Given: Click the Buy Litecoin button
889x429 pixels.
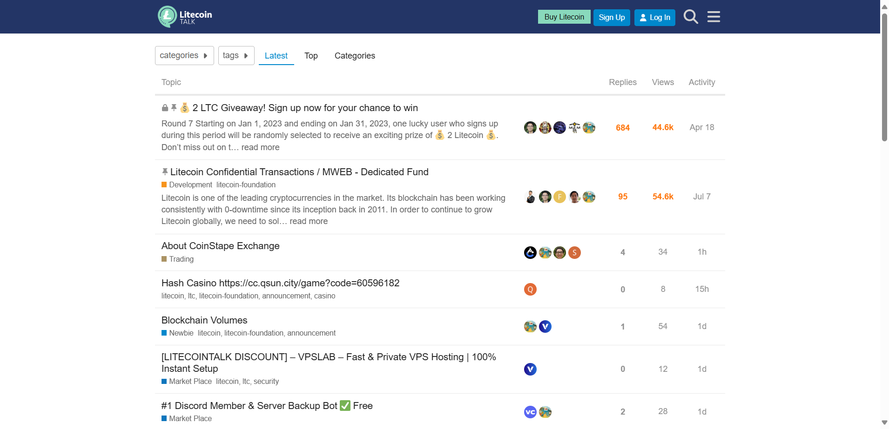Looking at the screenshot, I should (x=564, y=17).
